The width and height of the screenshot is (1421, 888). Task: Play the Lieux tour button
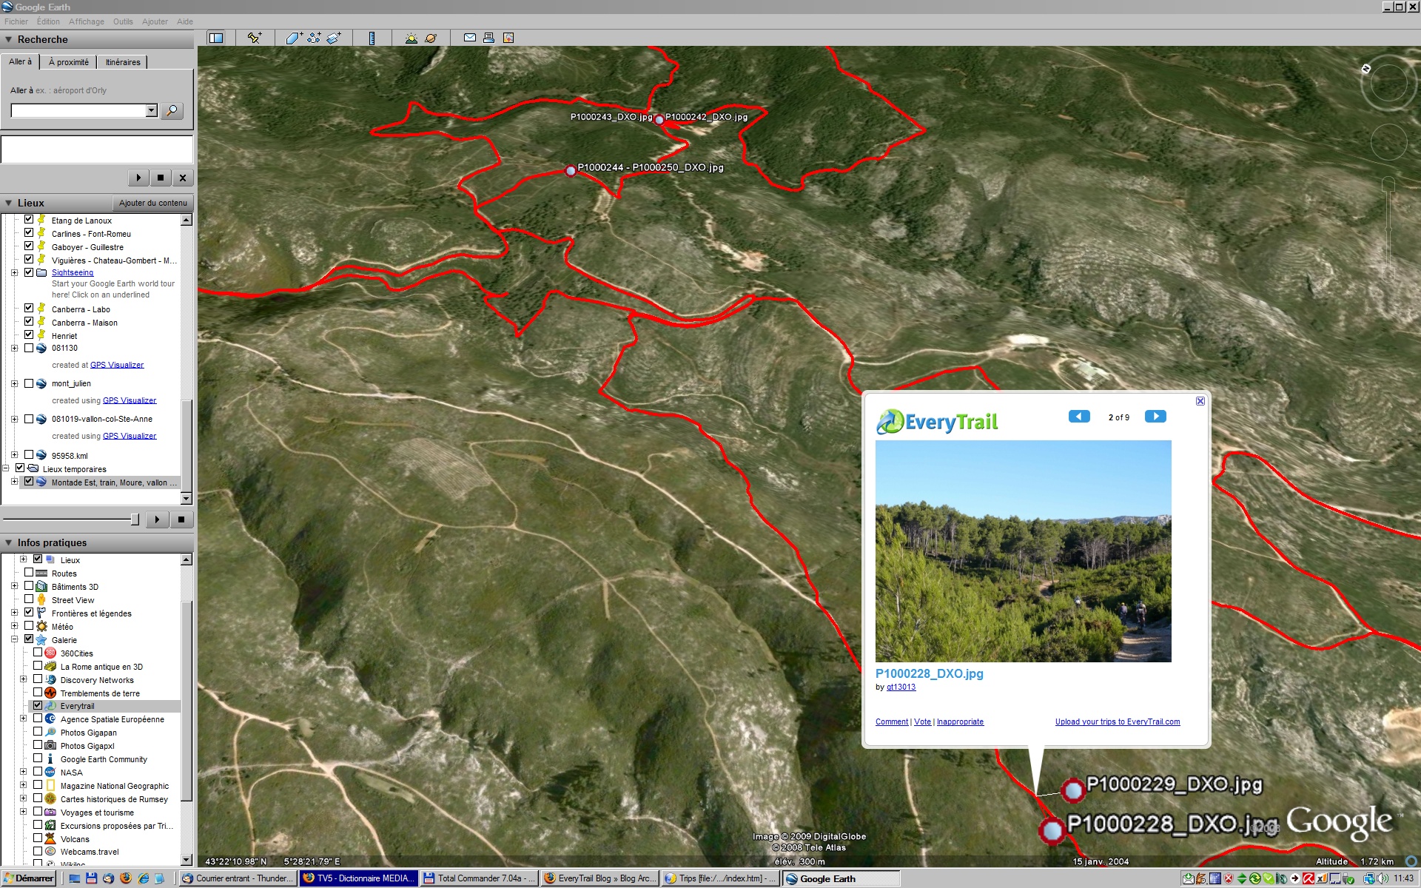pos(157,519)
